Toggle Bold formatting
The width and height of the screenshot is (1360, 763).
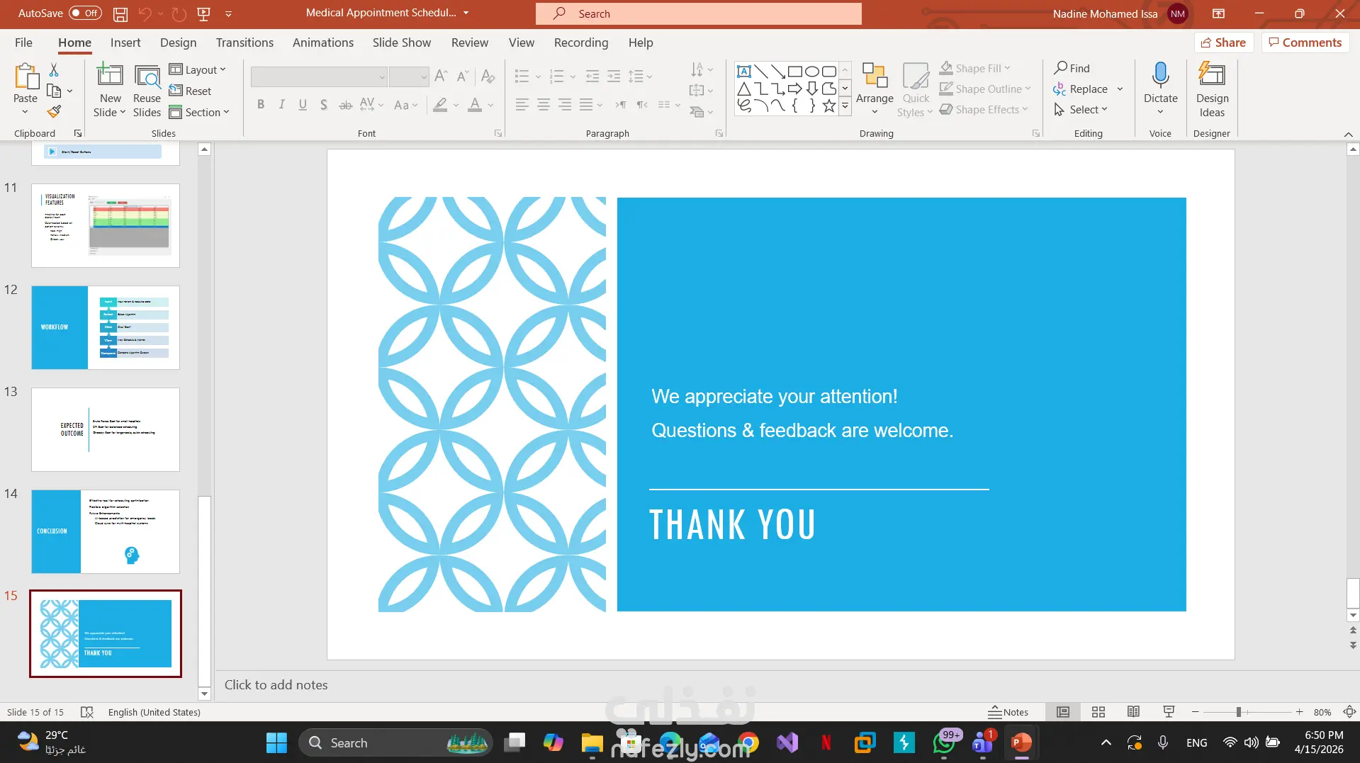click(x=261, y=105)
